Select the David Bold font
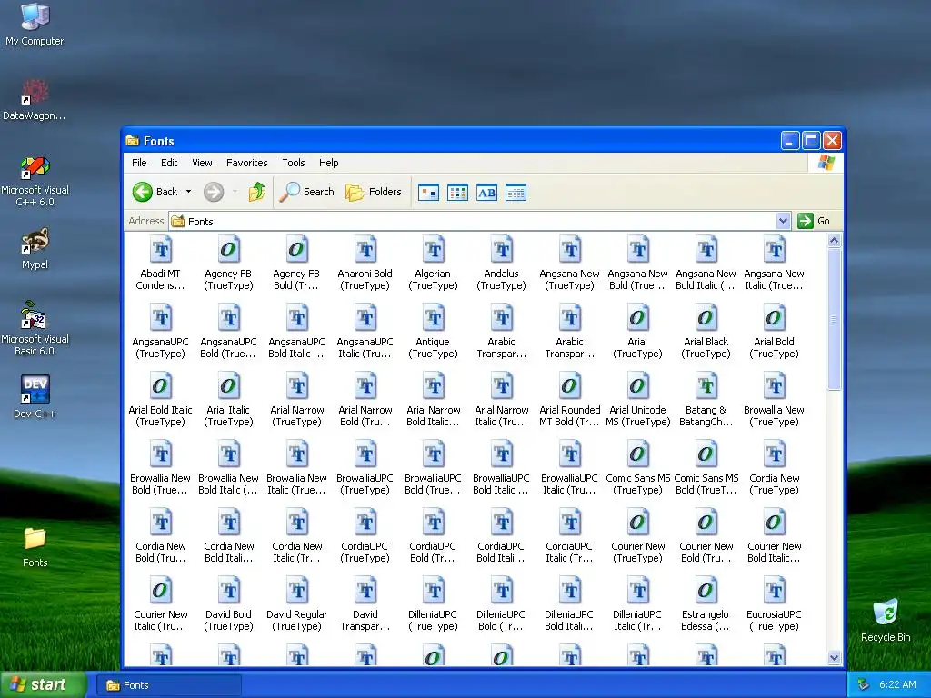This screenshot has width=931, height=698. [228, 604]
